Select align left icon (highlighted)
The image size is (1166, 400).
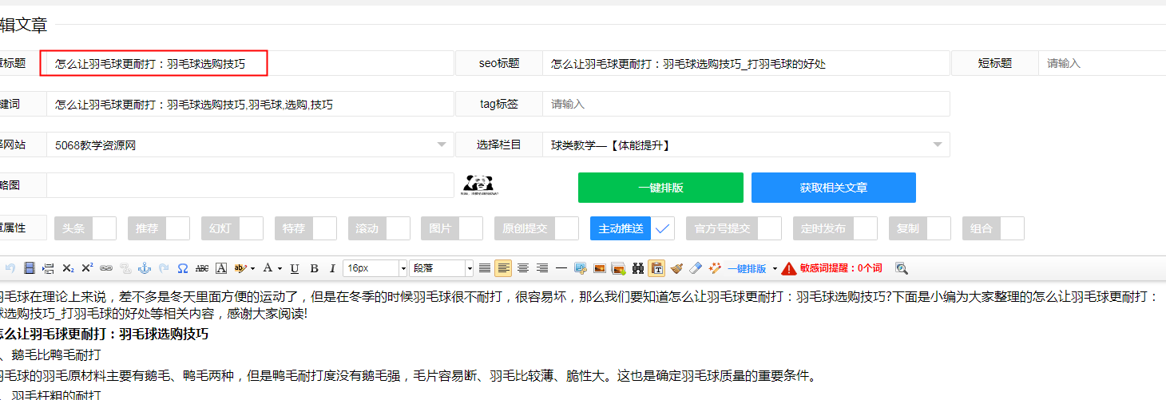pyautogui.click(x=503, y=268)
